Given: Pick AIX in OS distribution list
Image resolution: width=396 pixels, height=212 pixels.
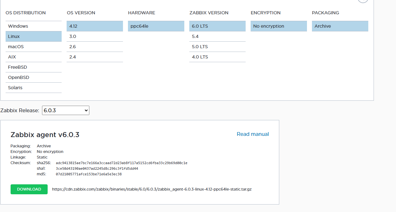Looking at the screenshot, I should (34, 57).
